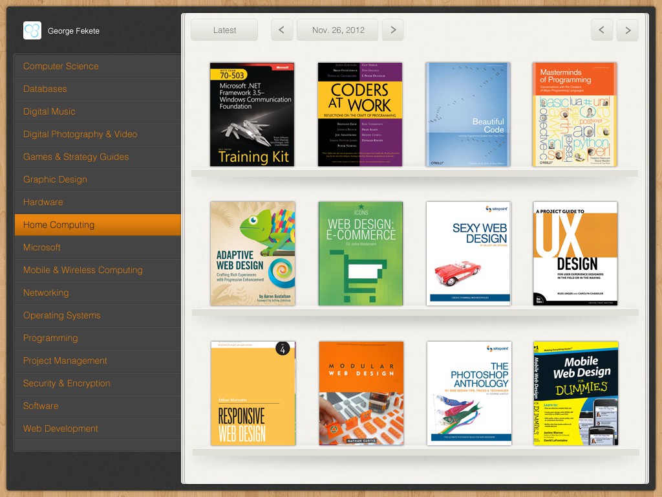Select Mobile & Wireless Computing in sidebar
This screenshot has height=497, width=662.
[x=83, y=270]
